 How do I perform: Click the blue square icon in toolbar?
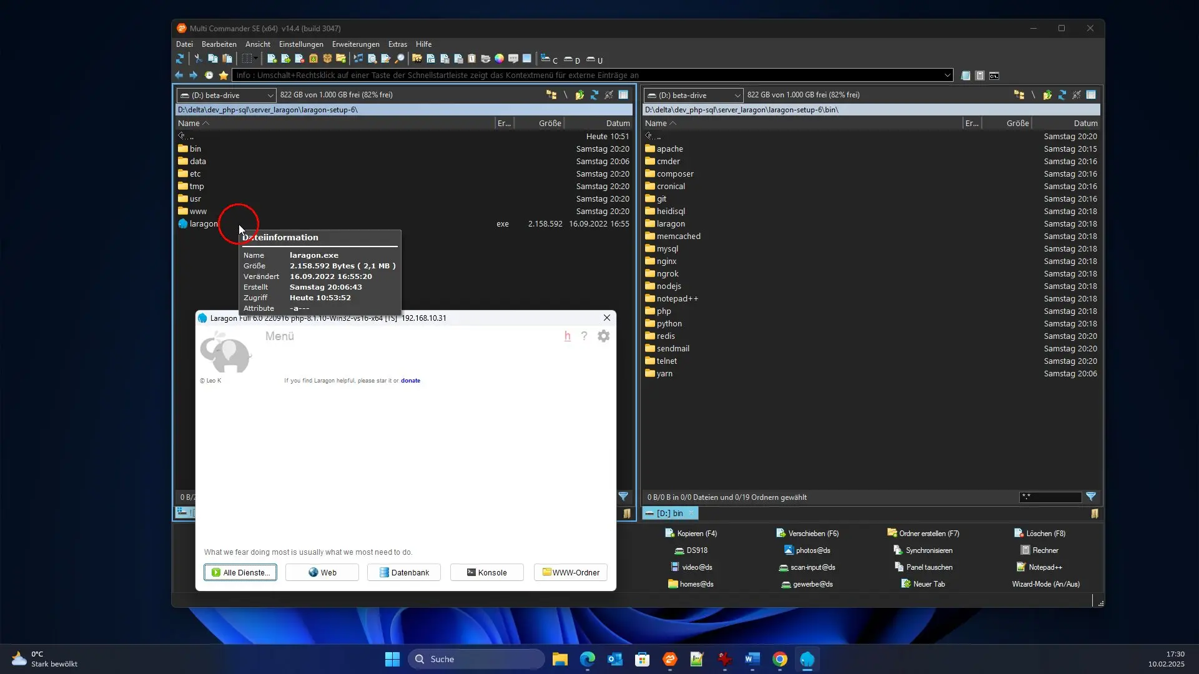pyautogui.click(x=527, y=59)
